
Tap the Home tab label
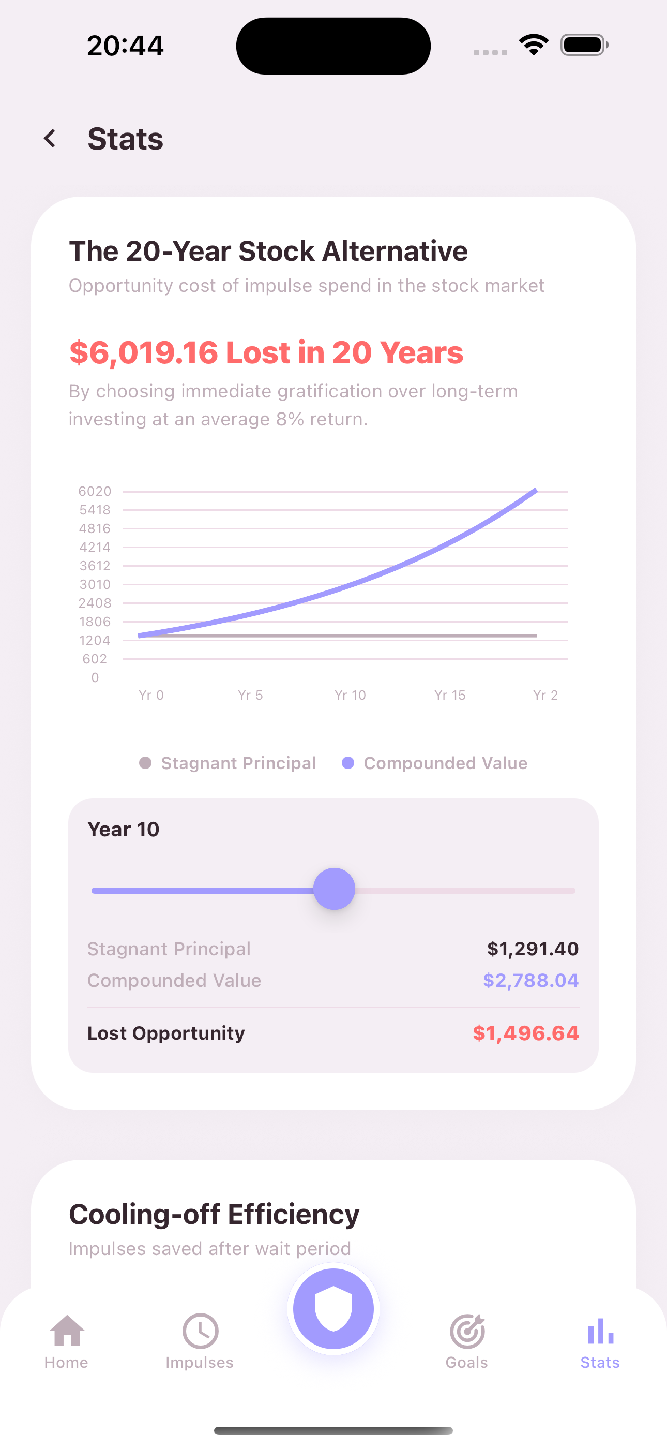[x=66, y=1363]
